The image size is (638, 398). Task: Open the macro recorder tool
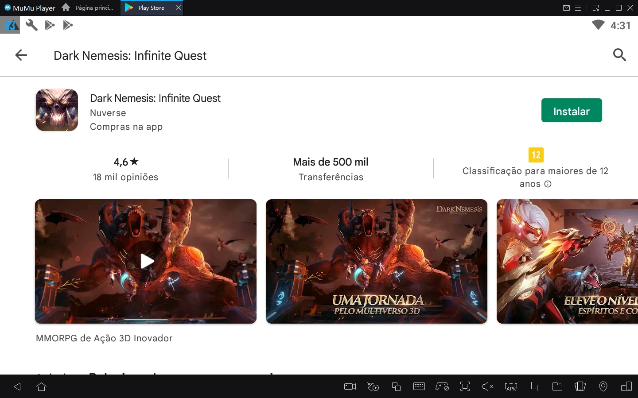373,386
